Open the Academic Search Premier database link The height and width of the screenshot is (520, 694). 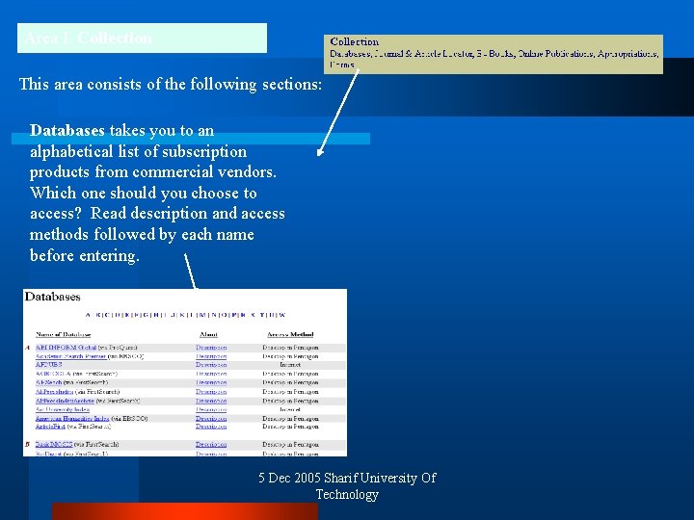click(x=70, y=356)
